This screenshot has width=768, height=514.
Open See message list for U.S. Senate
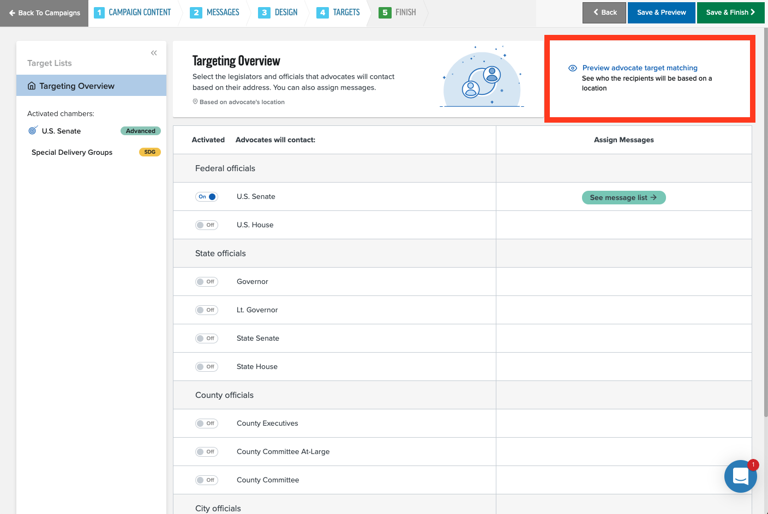click(623, 197)
